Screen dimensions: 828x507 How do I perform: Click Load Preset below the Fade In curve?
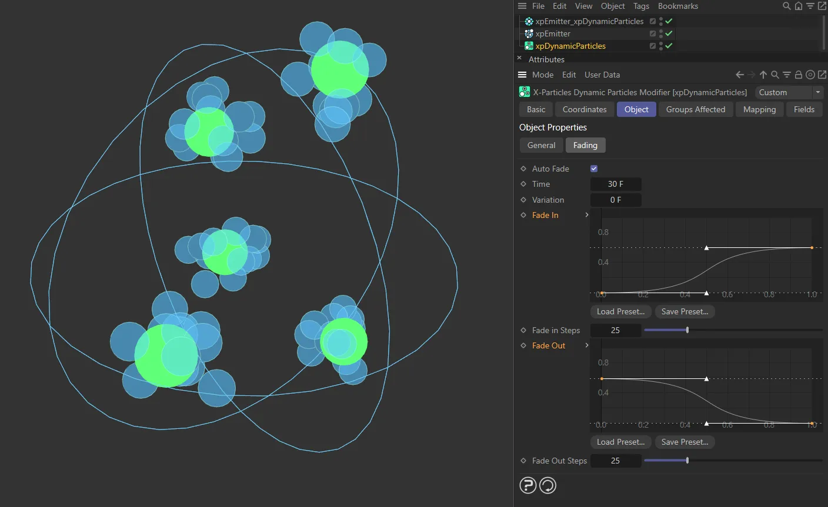620,311
